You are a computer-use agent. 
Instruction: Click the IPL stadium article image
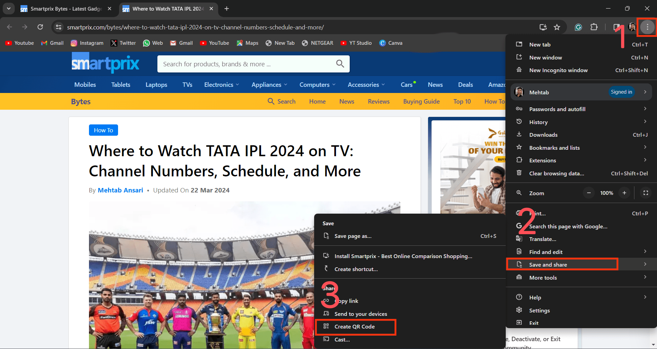pos(202,275)
